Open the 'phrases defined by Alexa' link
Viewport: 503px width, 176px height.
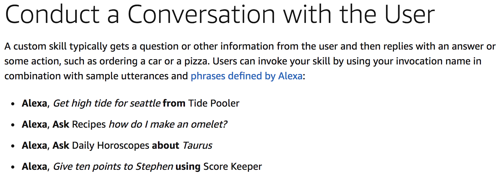click(x=247, y=76)
